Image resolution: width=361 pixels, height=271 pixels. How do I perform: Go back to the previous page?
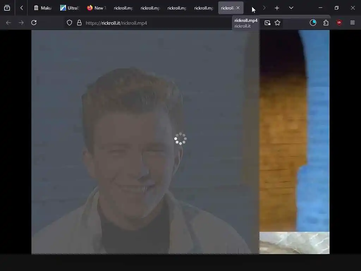pos(8,23)
